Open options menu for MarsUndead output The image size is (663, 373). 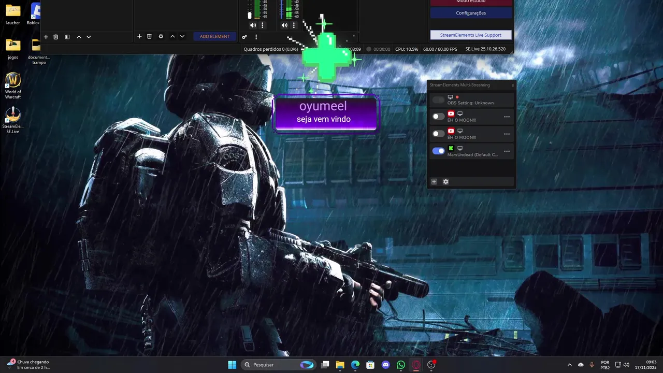coord(507,151)
